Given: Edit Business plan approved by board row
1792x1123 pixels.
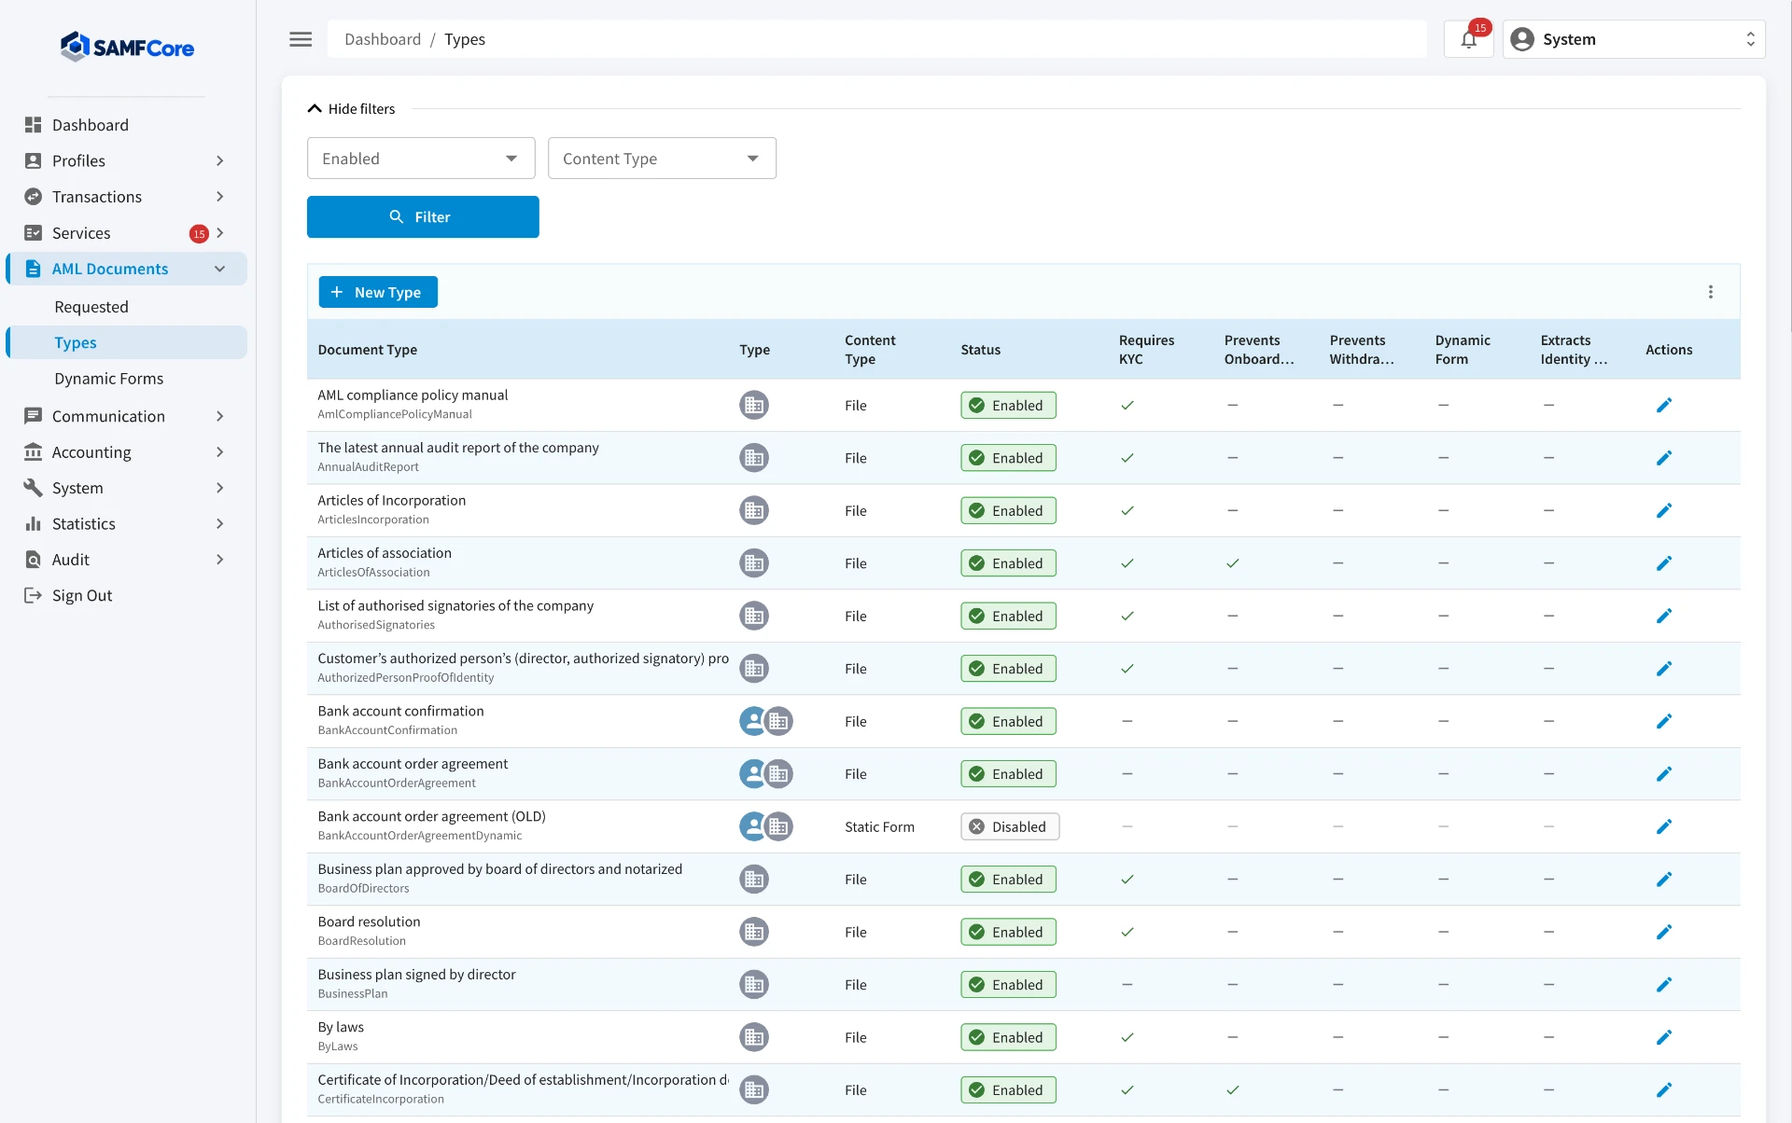Looking at the screenshot, I should point(1664,880).
